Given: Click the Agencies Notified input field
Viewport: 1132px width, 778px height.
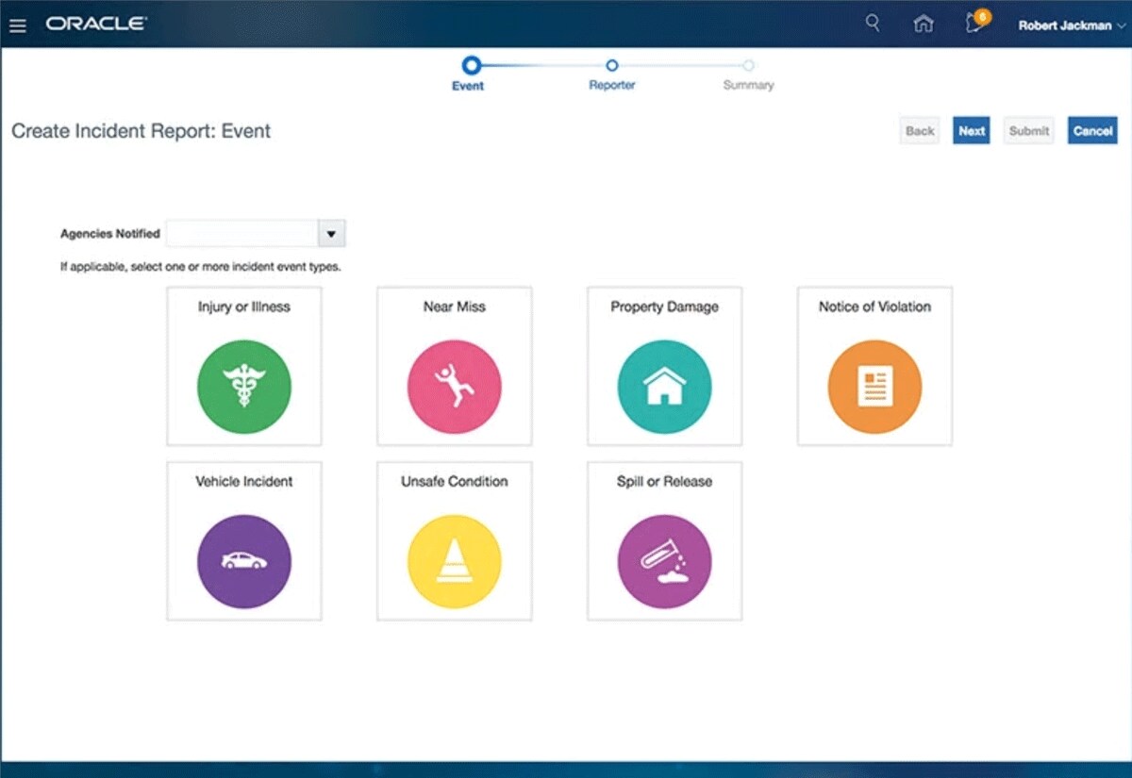Looking at the screenshot, I should point(242,234).
